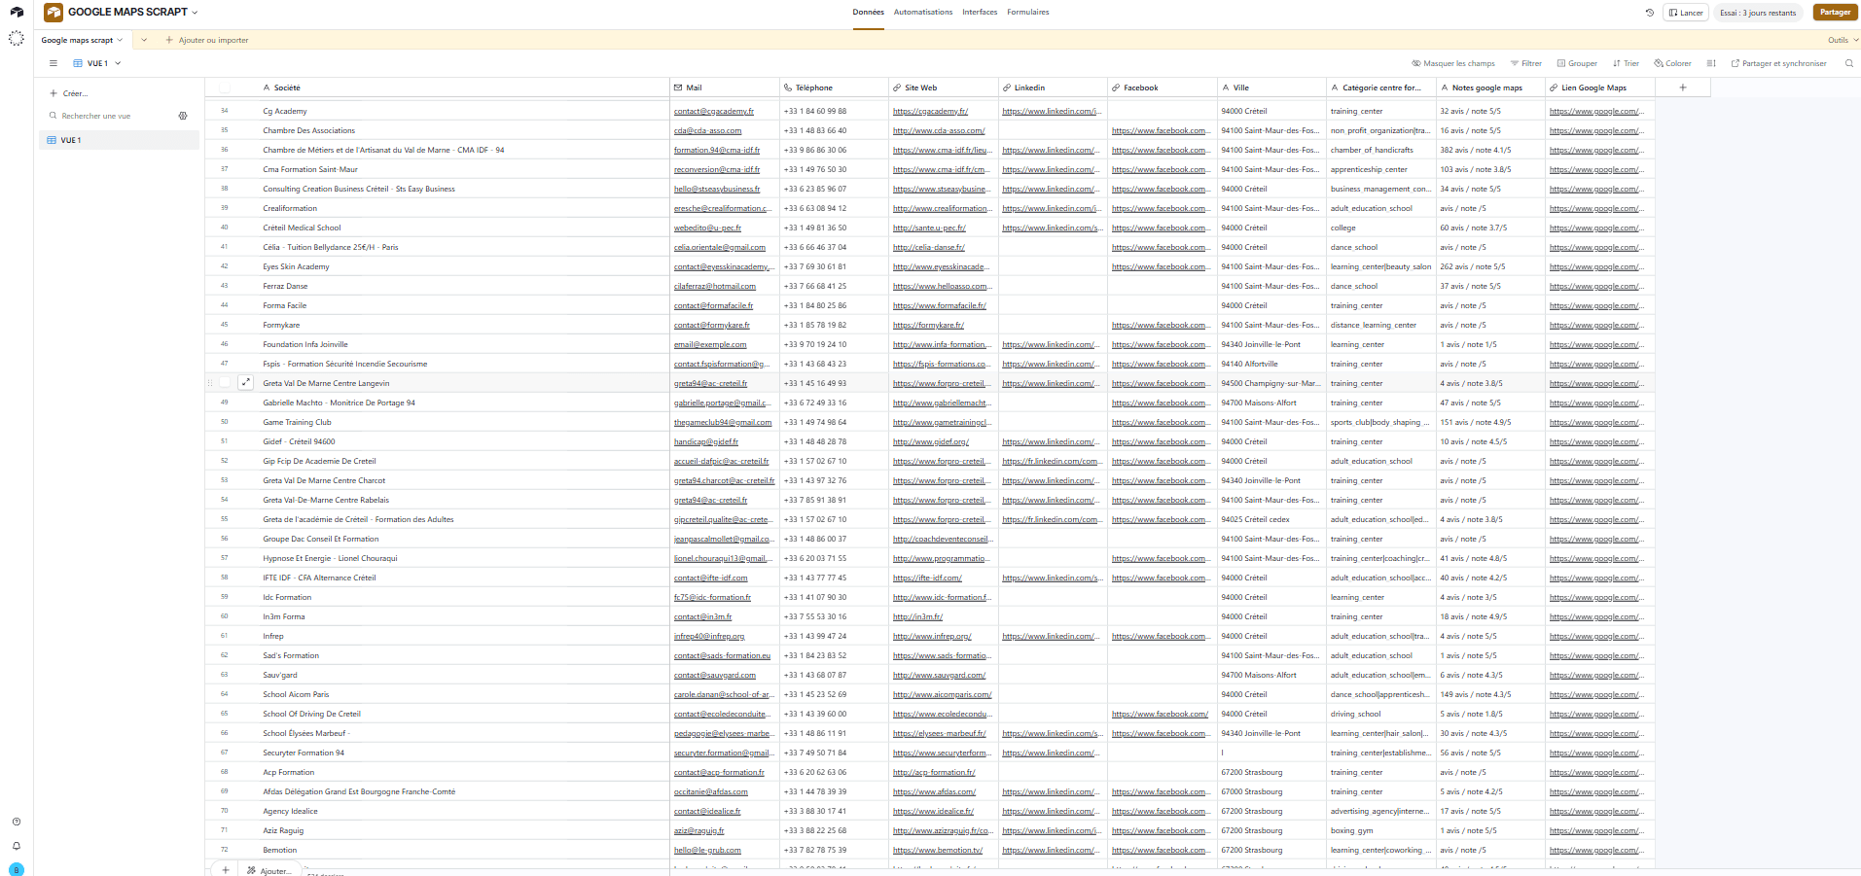Expand the GOOGLE MAPS SCRAPT base menu
Screen dimensions: 1861x876
(195, 13)
